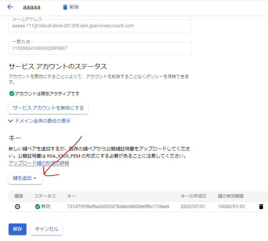
Task: Click the 削除 text at top
Action: [x=74, y=7]
